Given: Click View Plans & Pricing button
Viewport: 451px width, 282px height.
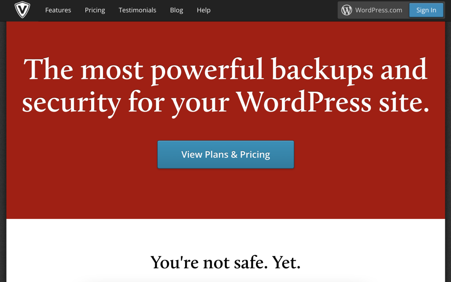Looking at the screenshot, I should pyautogui.click(x=225, y=155).
